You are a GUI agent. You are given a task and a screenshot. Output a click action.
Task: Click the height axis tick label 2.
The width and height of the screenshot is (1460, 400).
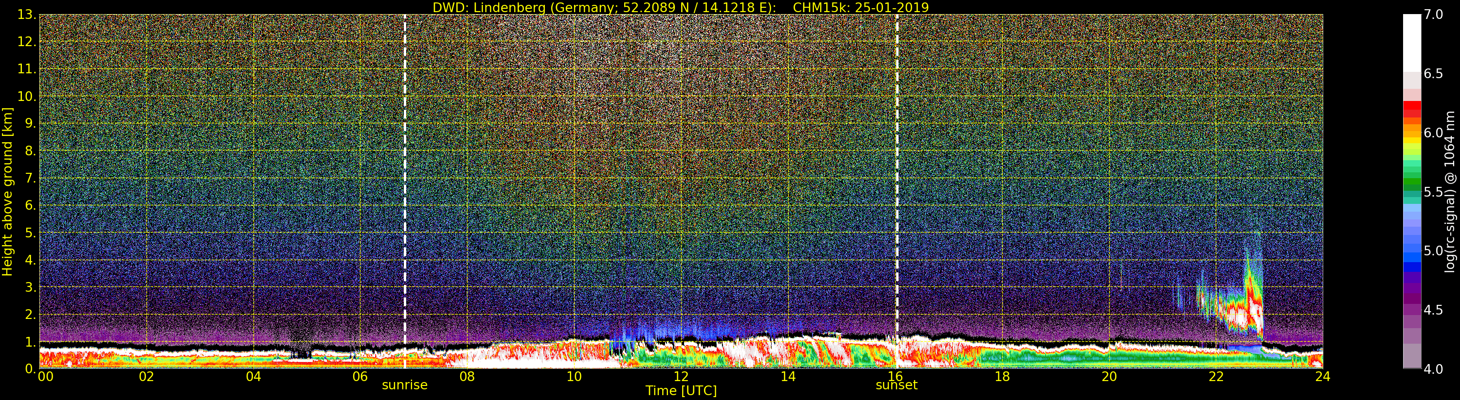point(31,315)
